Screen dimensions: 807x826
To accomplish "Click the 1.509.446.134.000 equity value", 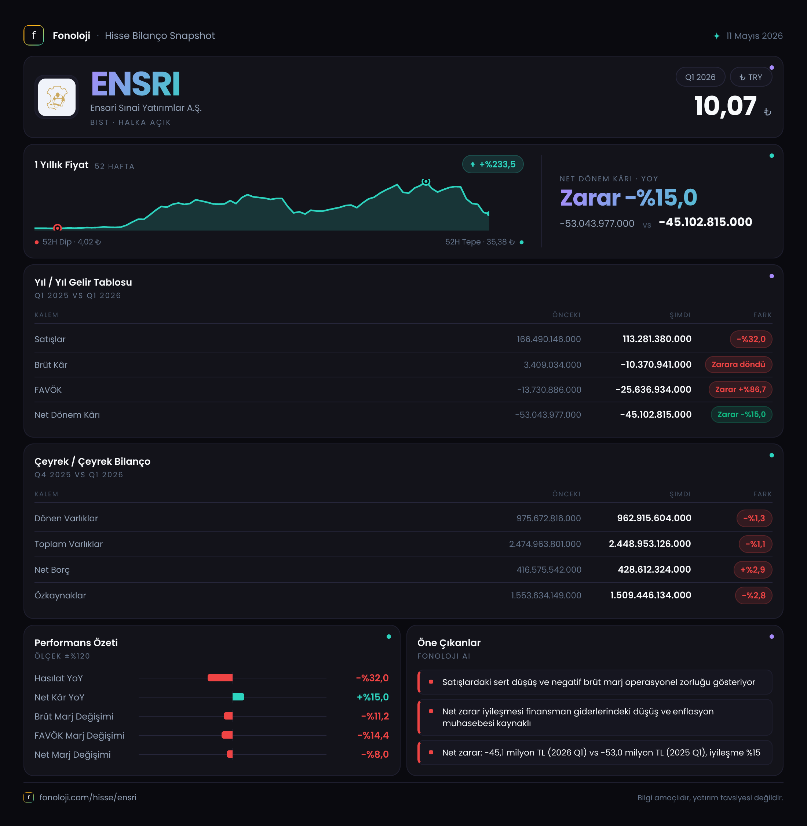I will [651, 595].
